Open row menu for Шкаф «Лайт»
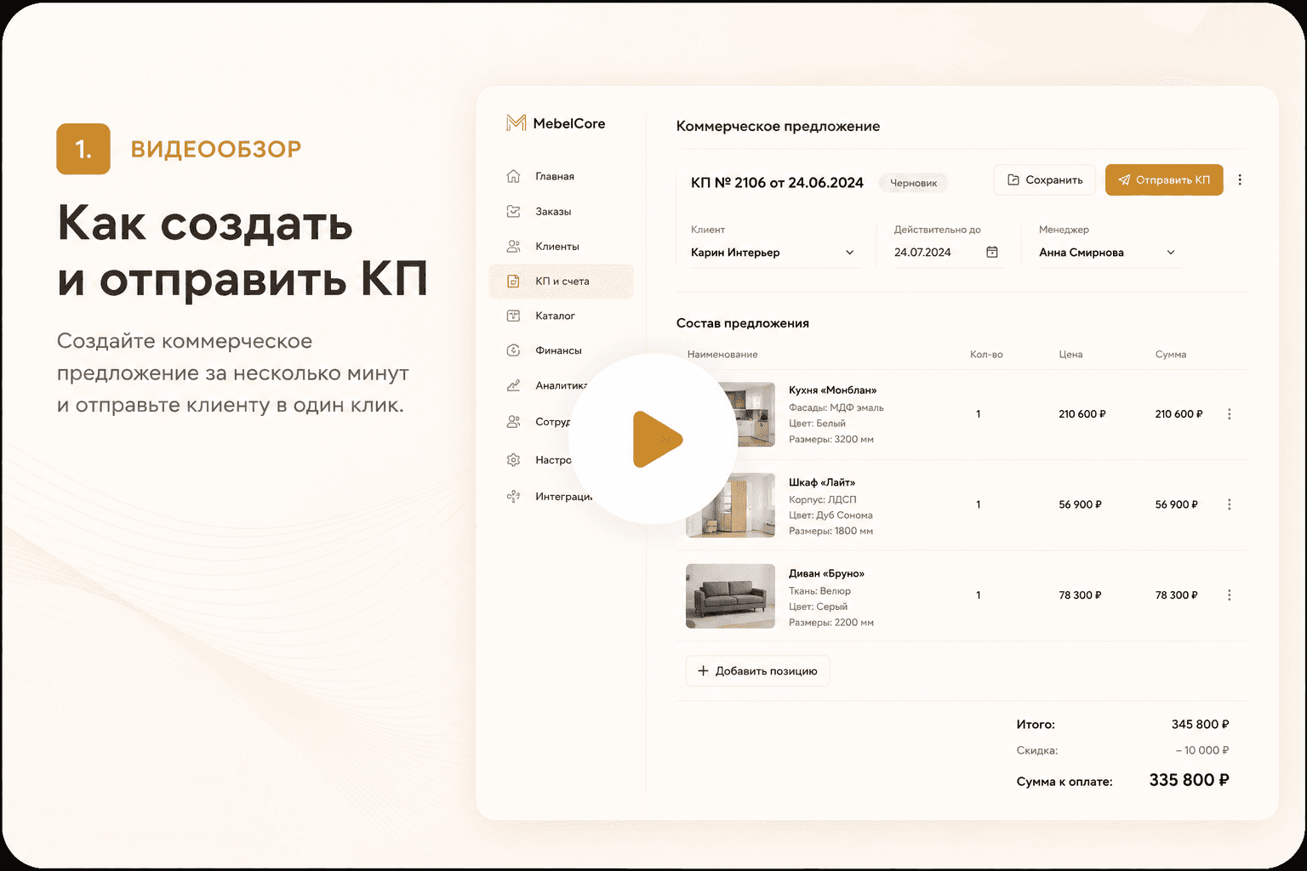Screen dimensions: 1307x871 (1229, 504)
